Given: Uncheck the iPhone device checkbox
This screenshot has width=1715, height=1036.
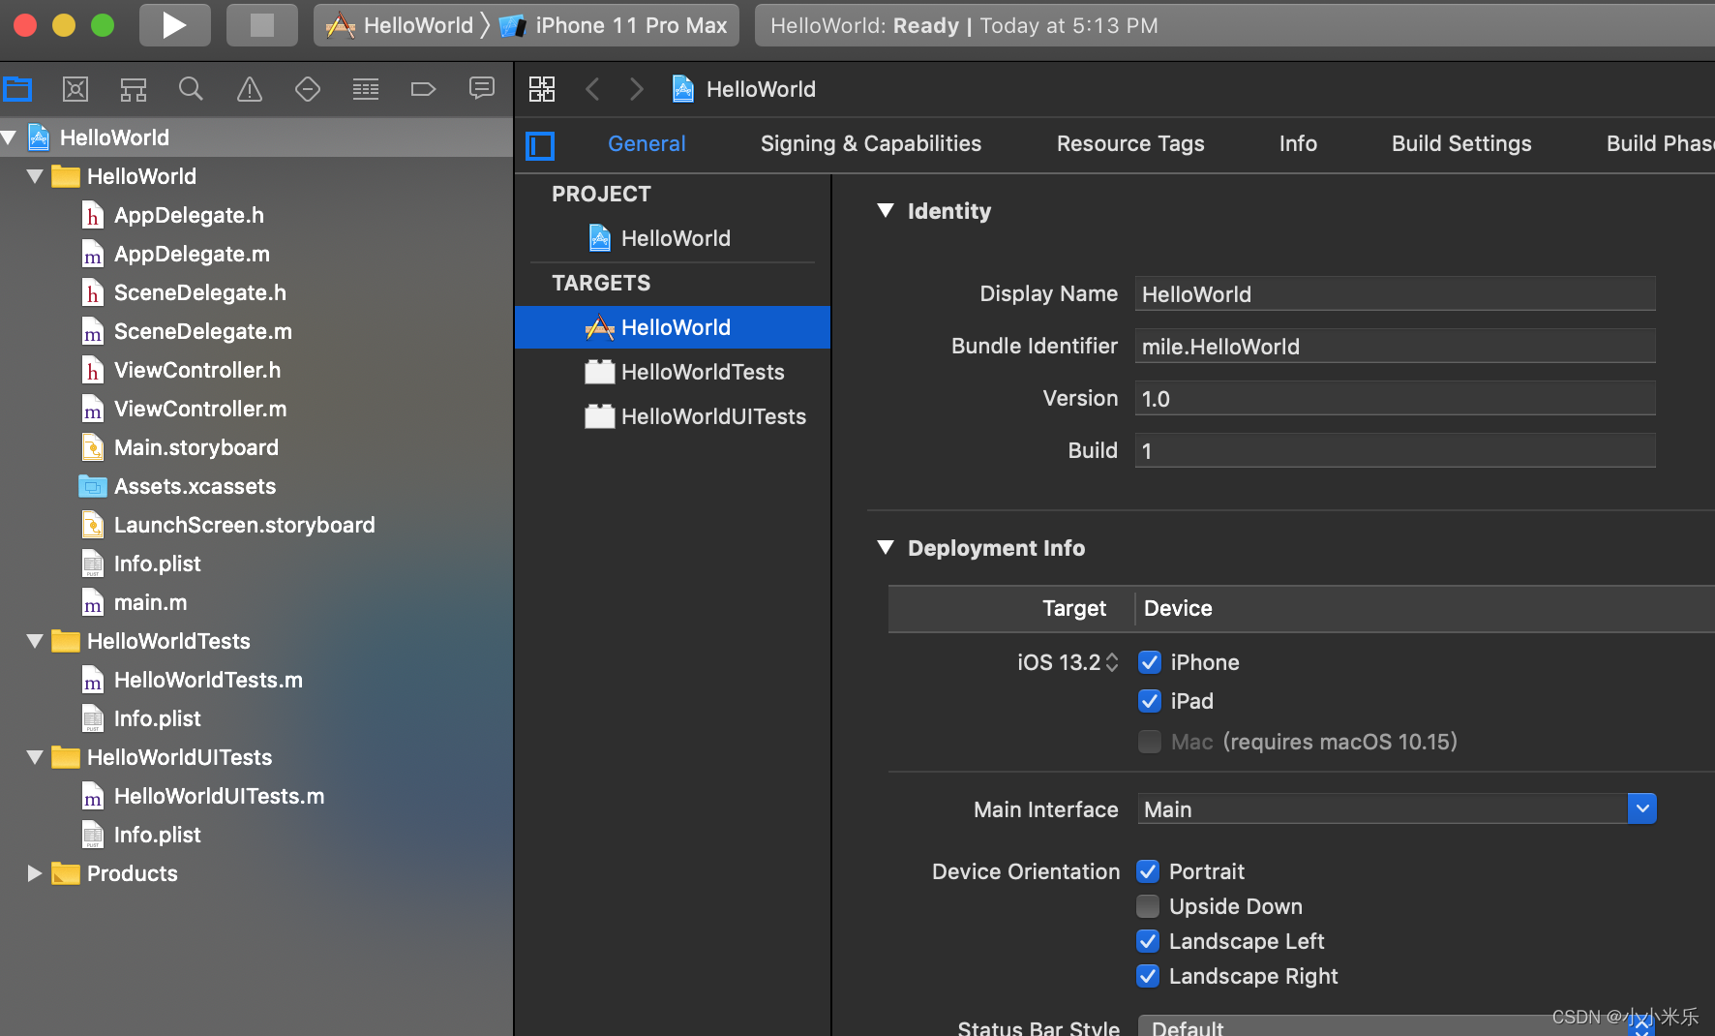Looking at the screenshot, I should click(1150, 662).
